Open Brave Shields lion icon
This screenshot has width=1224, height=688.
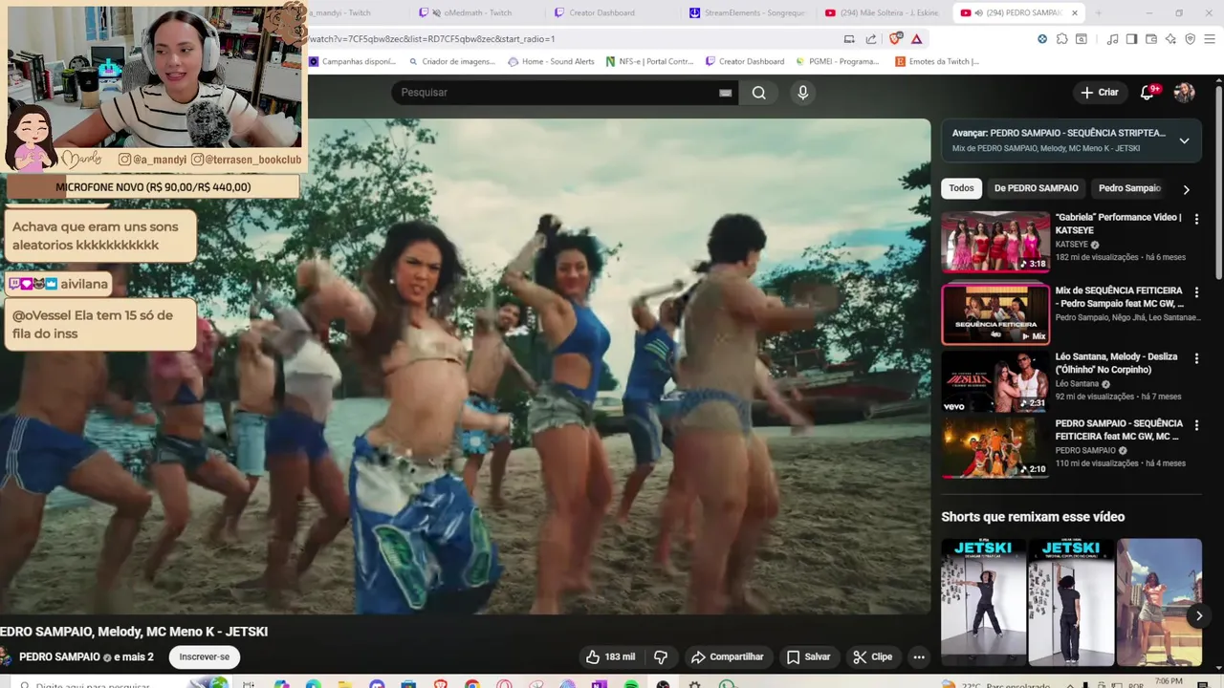point(895,39)
